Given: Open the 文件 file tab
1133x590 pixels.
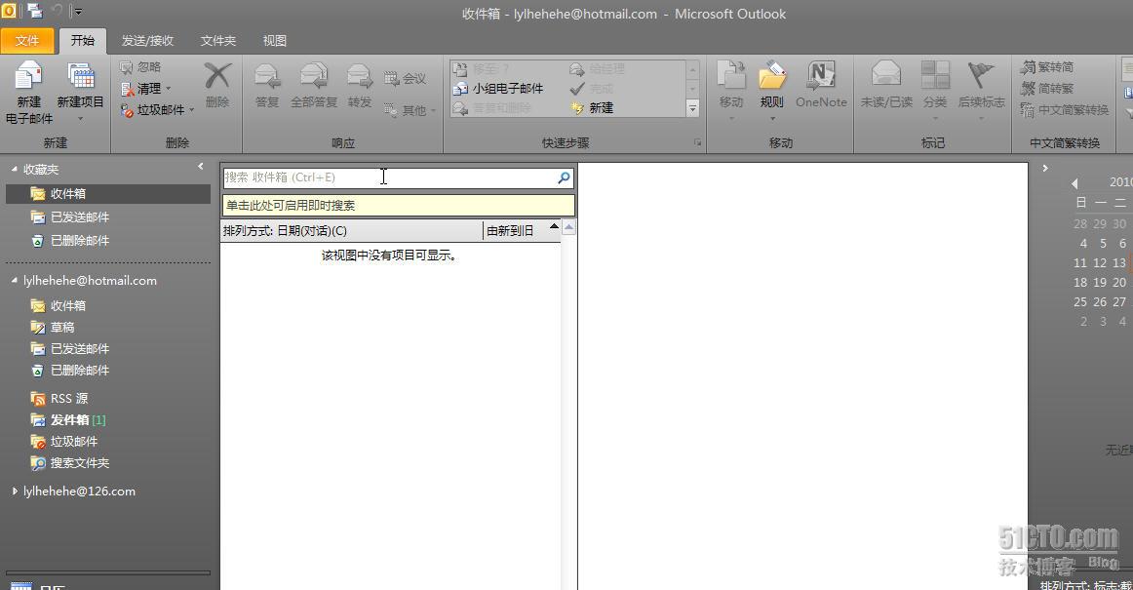Looking at the screenshot, I should 27,41.
